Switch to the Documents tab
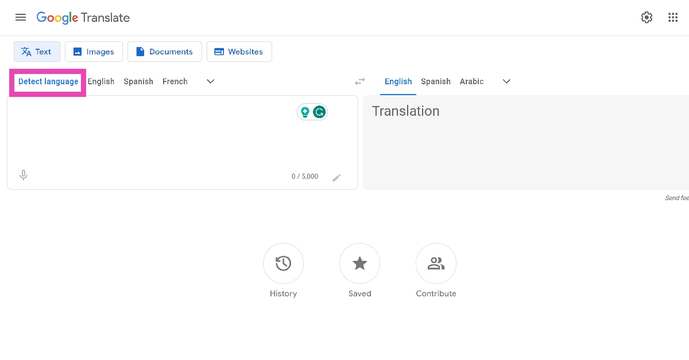Image resolution: width=689 pixels, height=360 pixels. [x=164, y=52]
